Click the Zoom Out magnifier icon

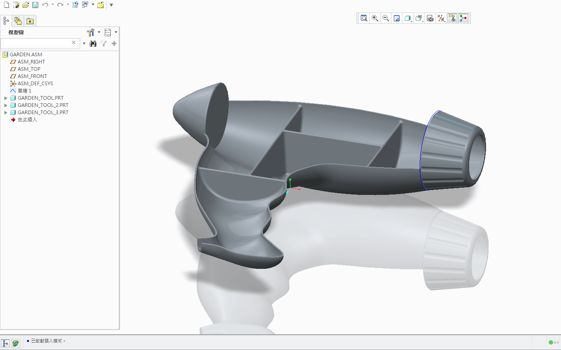pyautogui.click(x=386, y=18)
